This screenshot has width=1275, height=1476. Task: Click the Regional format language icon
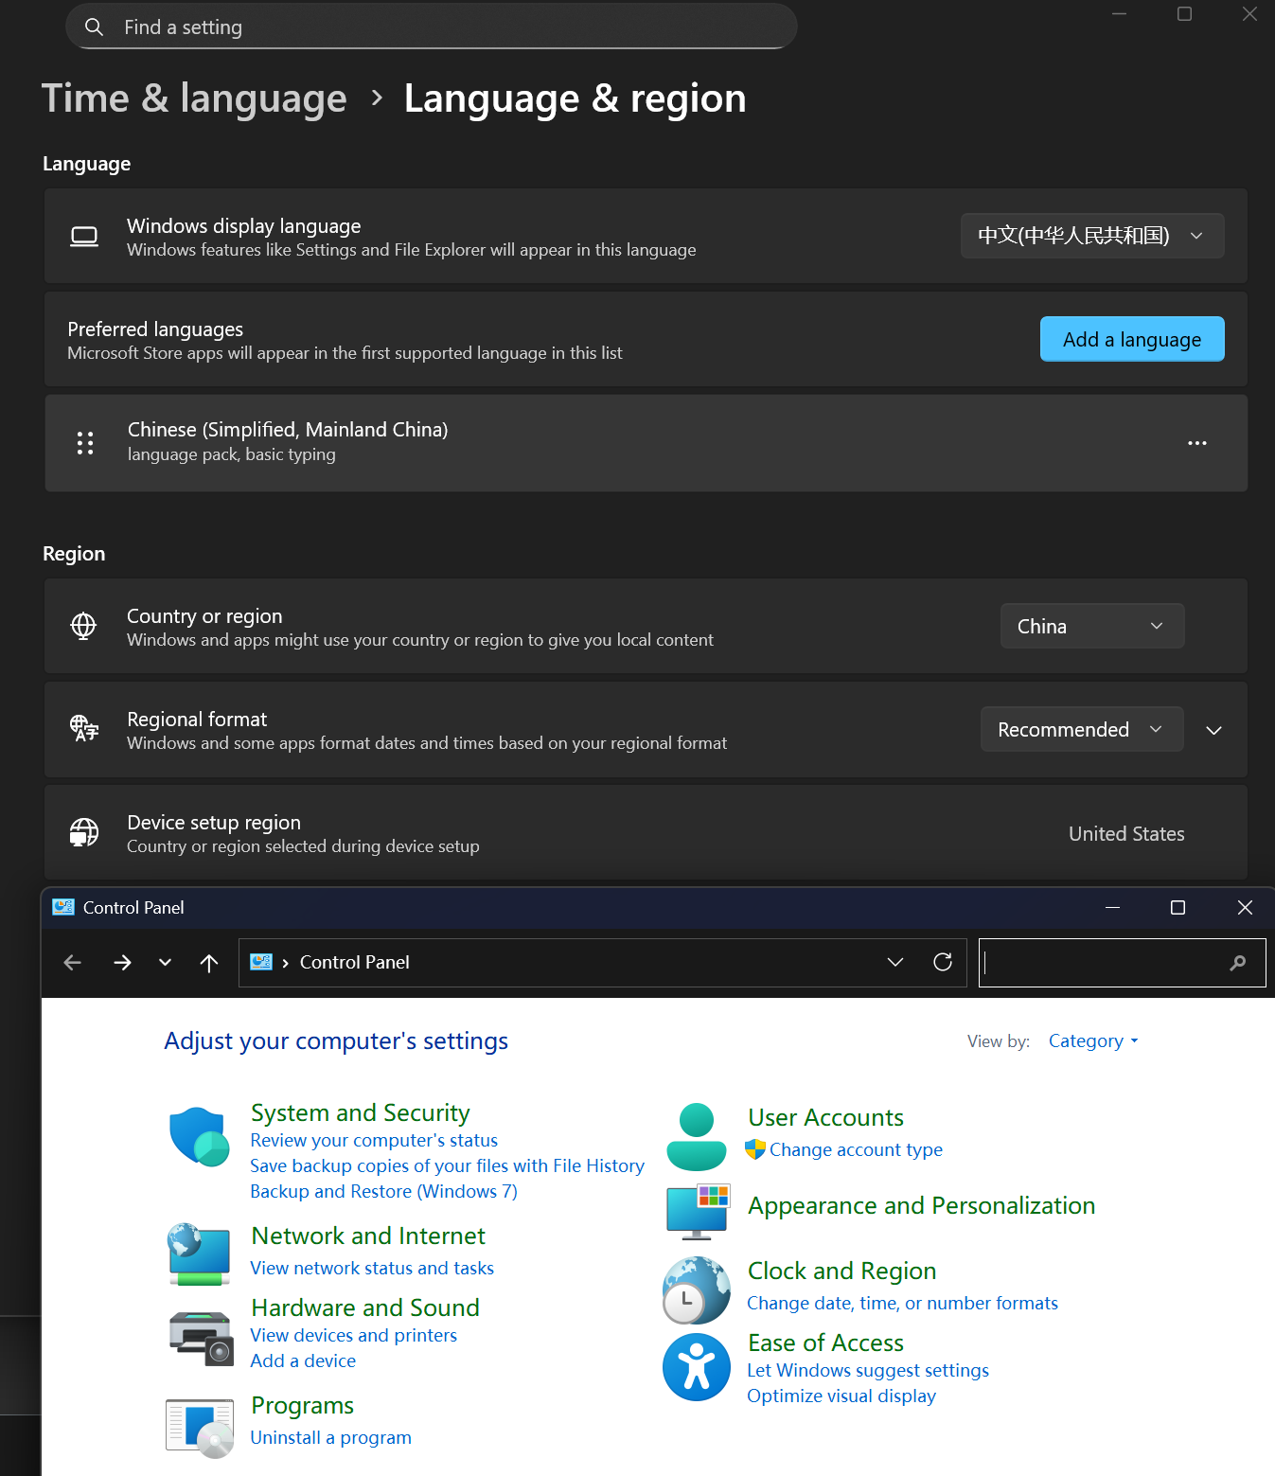tap(84, 728)
